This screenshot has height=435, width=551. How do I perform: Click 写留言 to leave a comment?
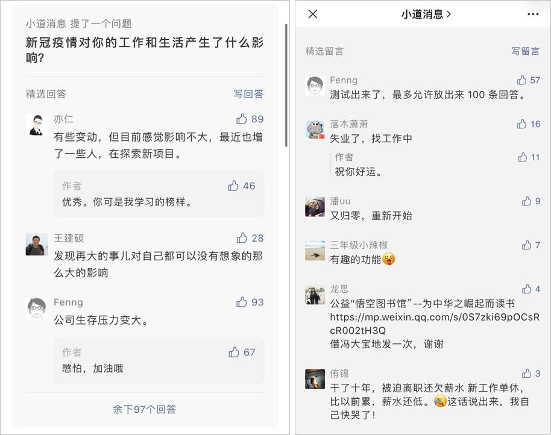(526, 51)
